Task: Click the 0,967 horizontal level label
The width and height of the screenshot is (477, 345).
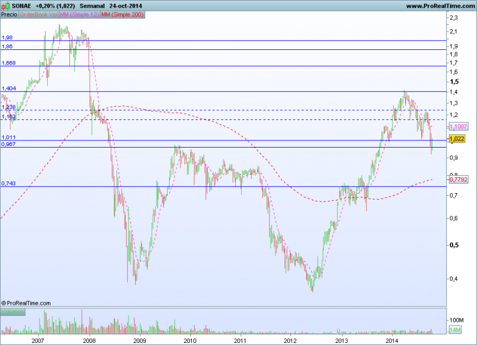Action: pyautogui.click(x=9, y=144)
